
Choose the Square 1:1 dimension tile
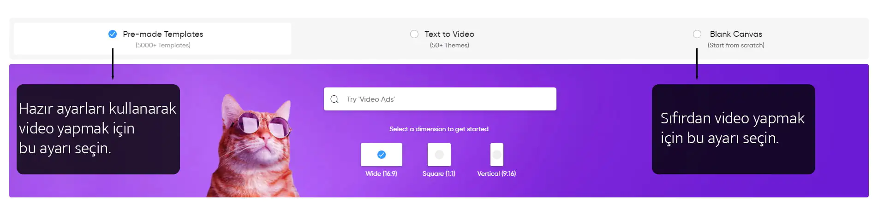click(x=439, y=155)
